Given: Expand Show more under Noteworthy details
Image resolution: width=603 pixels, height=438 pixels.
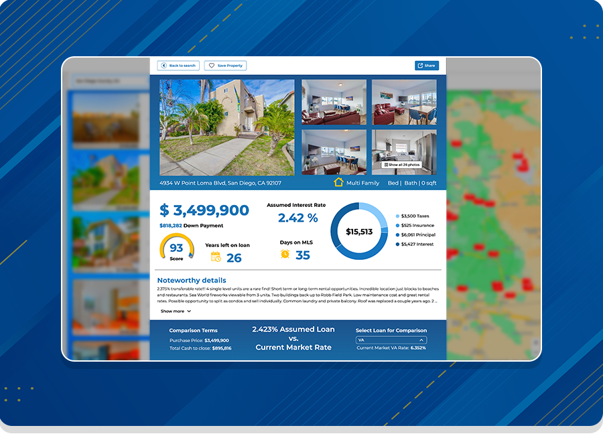Looking at the screenshot, I should point(176,311).
